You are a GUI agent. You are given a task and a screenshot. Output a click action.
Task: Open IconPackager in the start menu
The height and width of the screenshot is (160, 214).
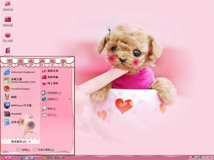coord(17,89)
